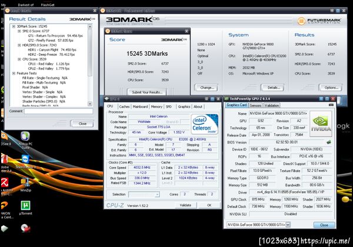Click the Change... settings button in 3DMark
Image resolution: width=353 pixels, height=247 pixels.
[207, 88]
